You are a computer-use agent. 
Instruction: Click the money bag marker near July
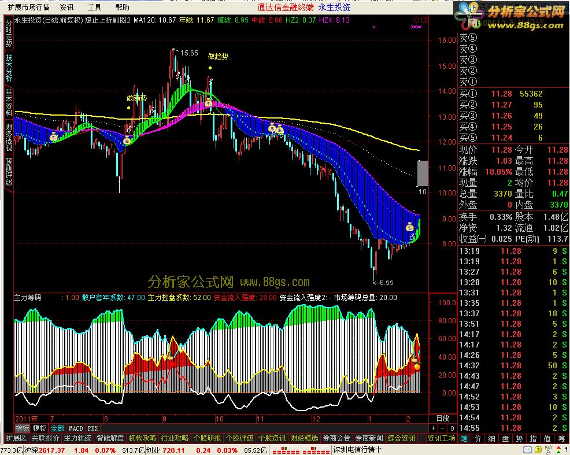coord(54,137)
